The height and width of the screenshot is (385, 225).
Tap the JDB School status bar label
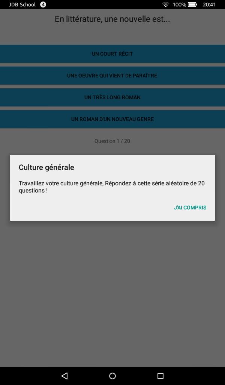tap(22, 5)
